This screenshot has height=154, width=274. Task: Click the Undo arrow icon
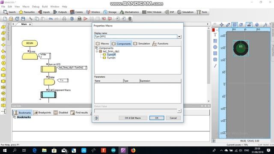tap(51, 19)
